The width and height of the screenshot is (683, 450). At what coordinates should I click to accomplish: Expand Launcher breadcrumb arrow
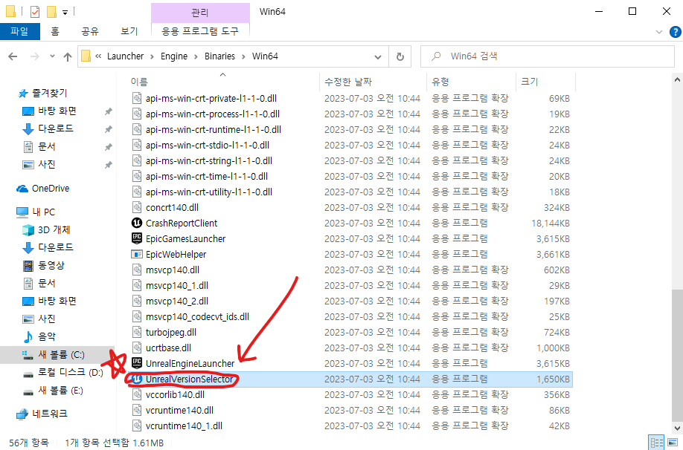(x=152, y=56)
